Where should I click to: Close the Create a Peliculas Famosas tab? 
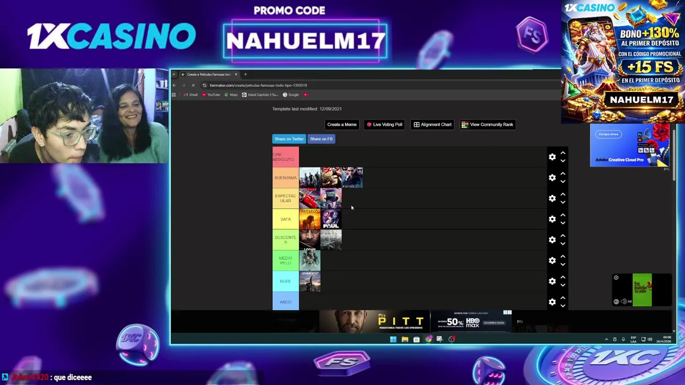pyautogui.click(x=235, y=74)
